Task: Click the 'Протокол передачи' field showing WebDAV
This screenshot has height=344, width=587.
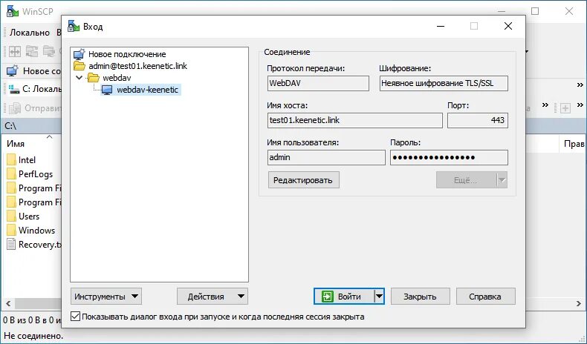Action: 318,83
